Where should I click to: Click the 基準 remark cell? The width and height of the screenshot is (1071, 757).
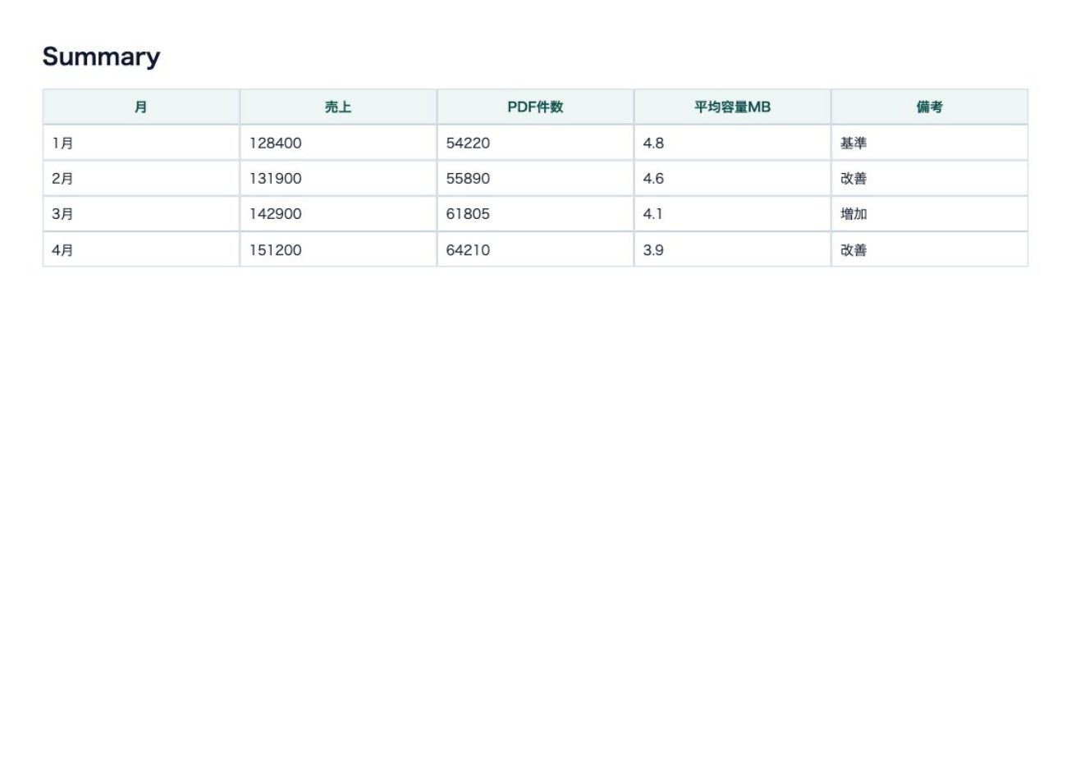click(x=929, y=143)
